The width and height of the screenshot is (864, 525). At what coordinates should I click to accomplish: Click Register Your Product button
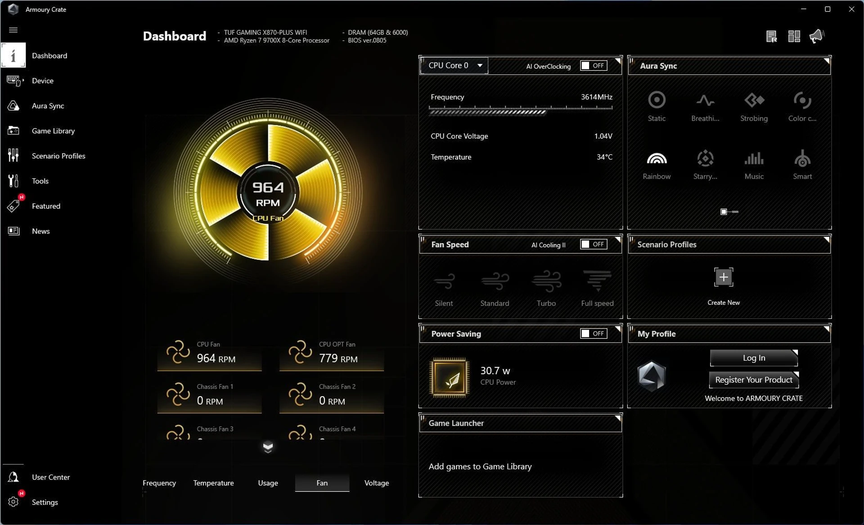coord(754,380)
